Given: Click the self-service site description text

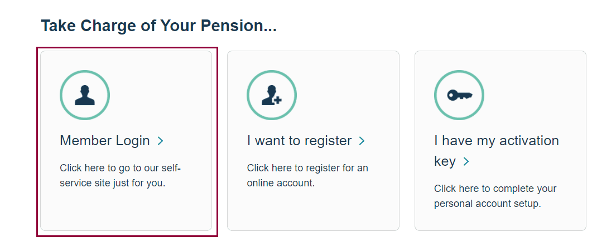Looking at the screenshot, I should (x=120, y=175).
